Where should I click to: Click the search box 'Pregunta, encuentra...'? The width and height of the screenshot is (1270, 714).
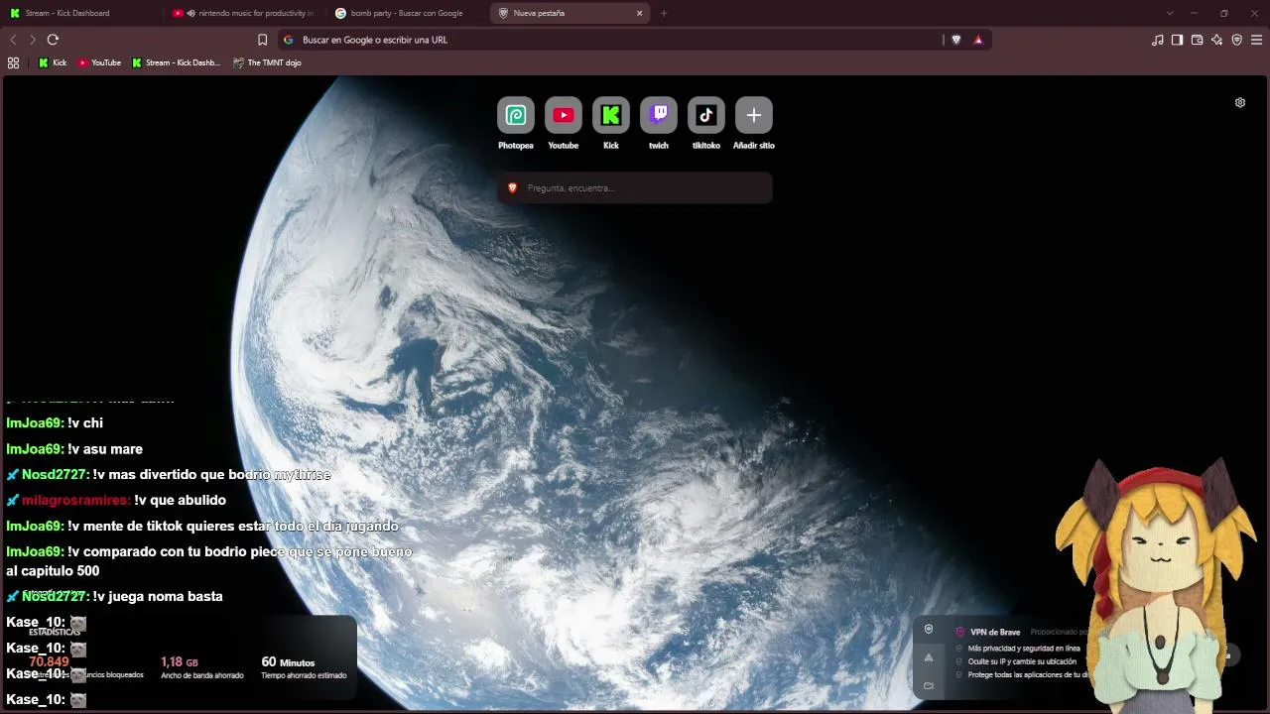[635, 187]
